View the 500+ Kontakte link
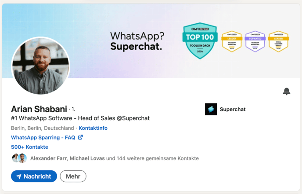 pos(29,147)
